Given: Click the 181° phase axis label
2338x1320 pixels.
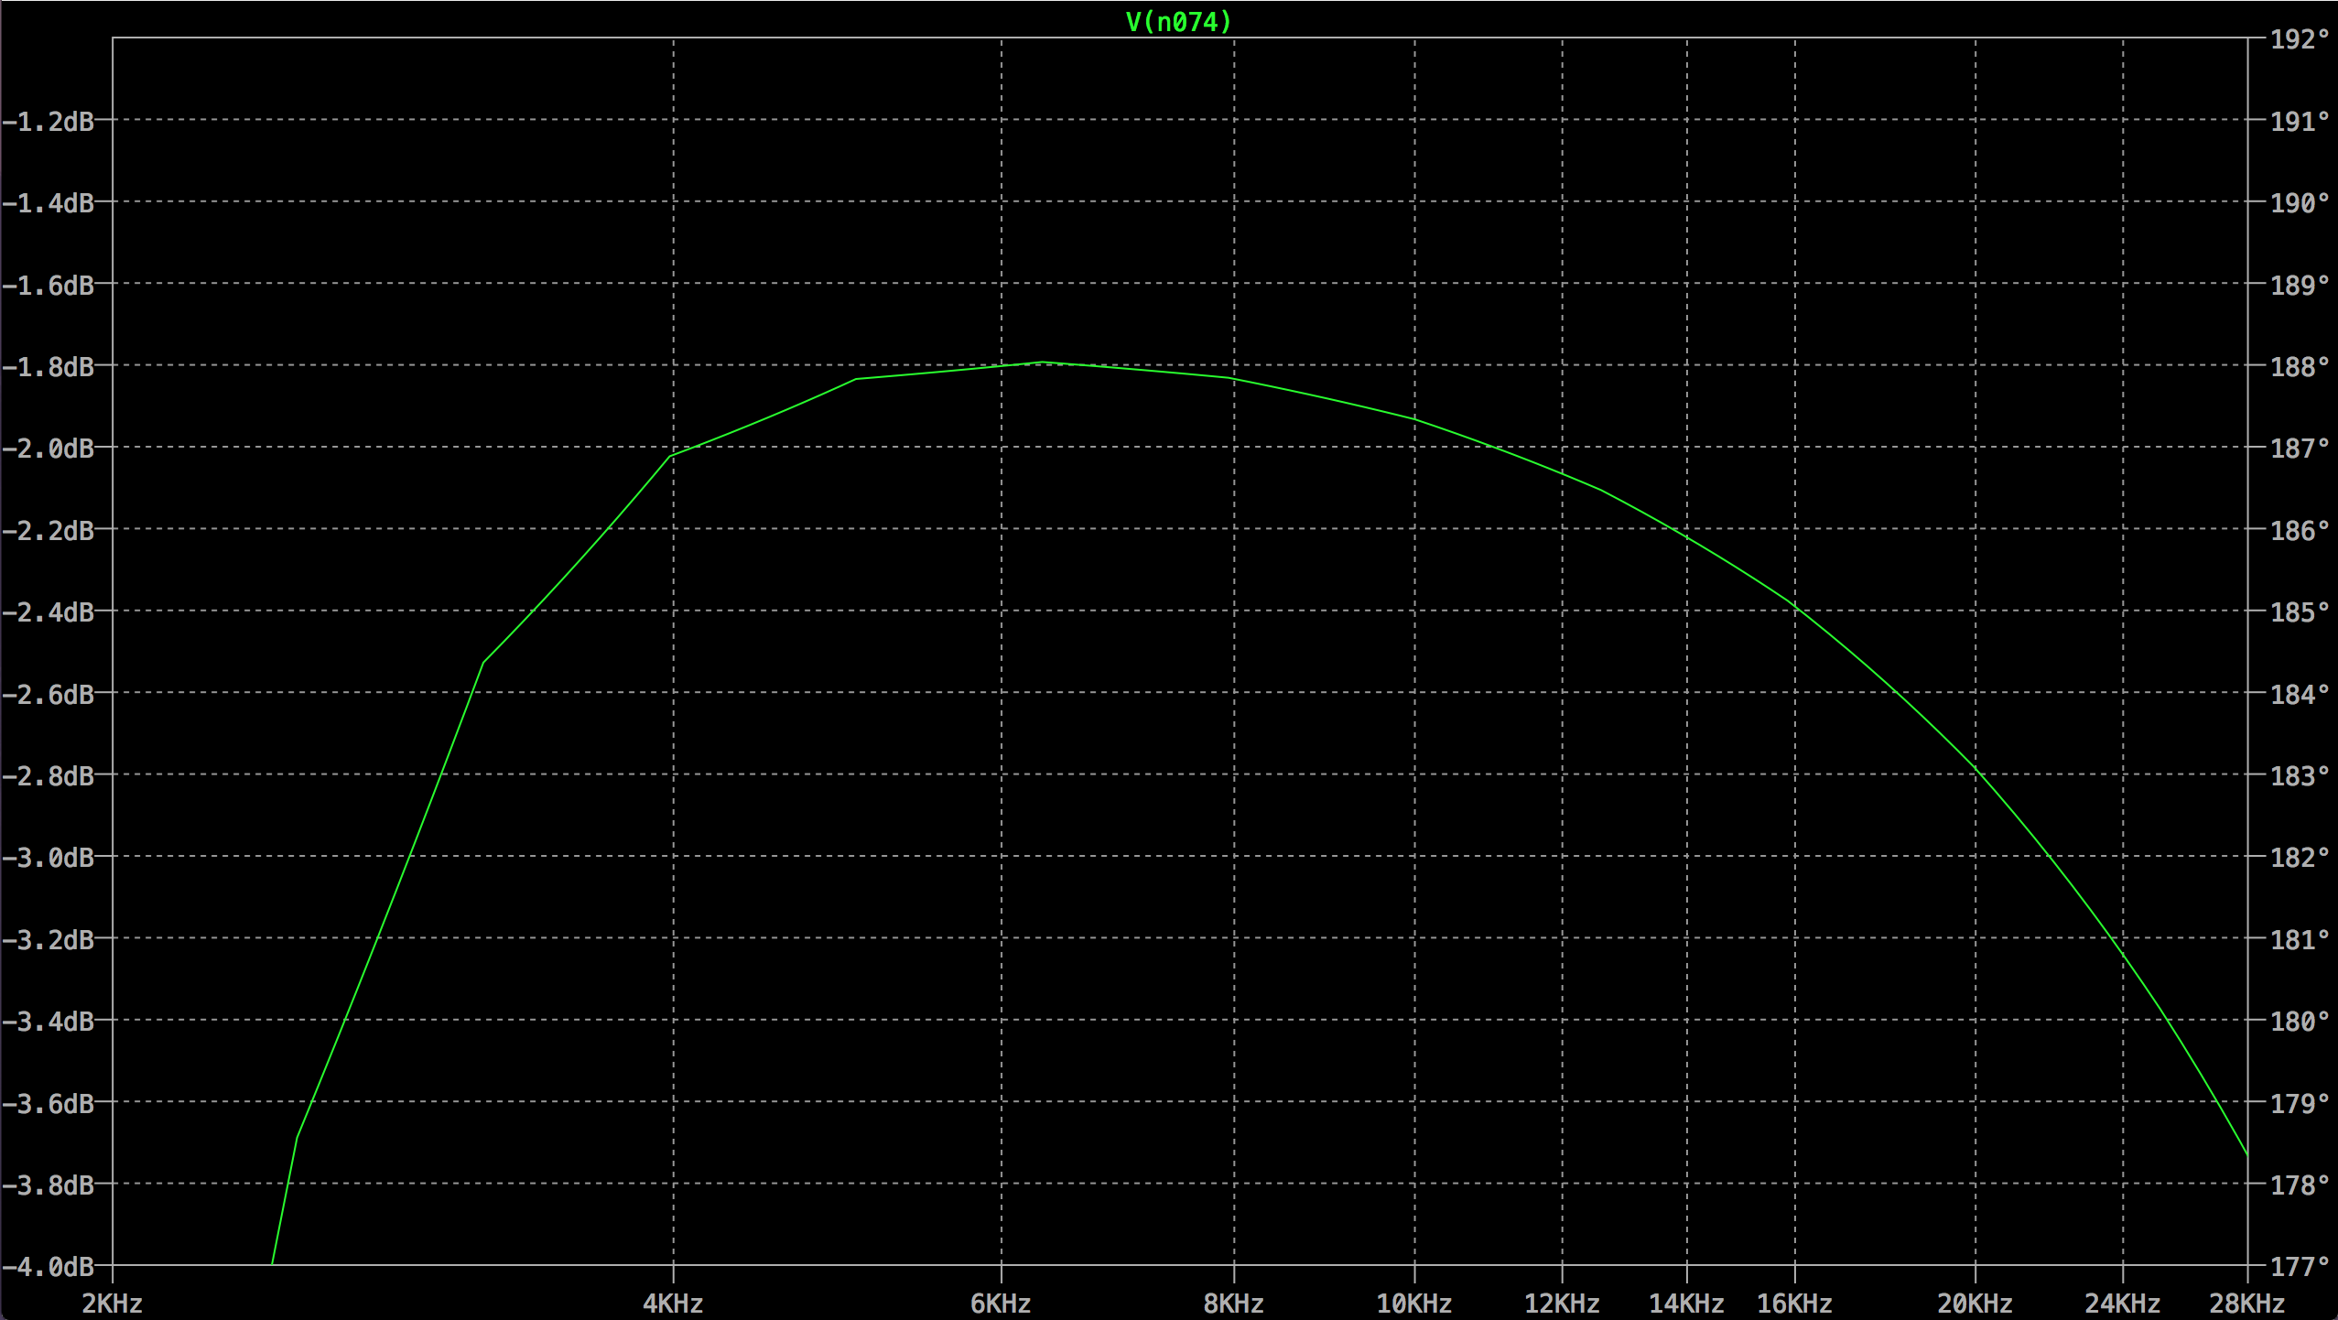Looking at the screenshot, I should tap(2300, 939).
